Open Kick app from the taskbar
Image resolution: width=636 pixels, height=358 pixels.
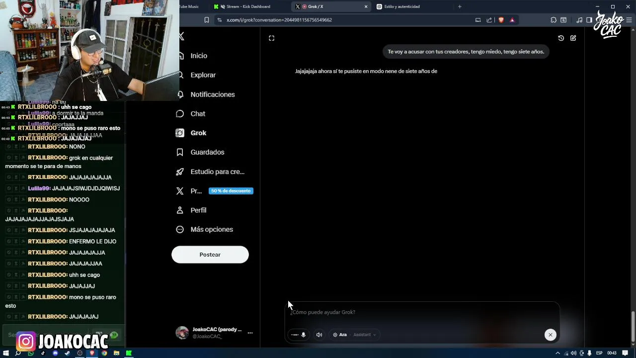129,353
